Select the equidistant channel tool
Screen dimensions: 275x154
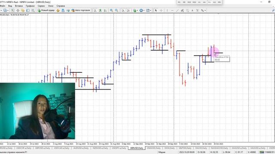[182, 10]
